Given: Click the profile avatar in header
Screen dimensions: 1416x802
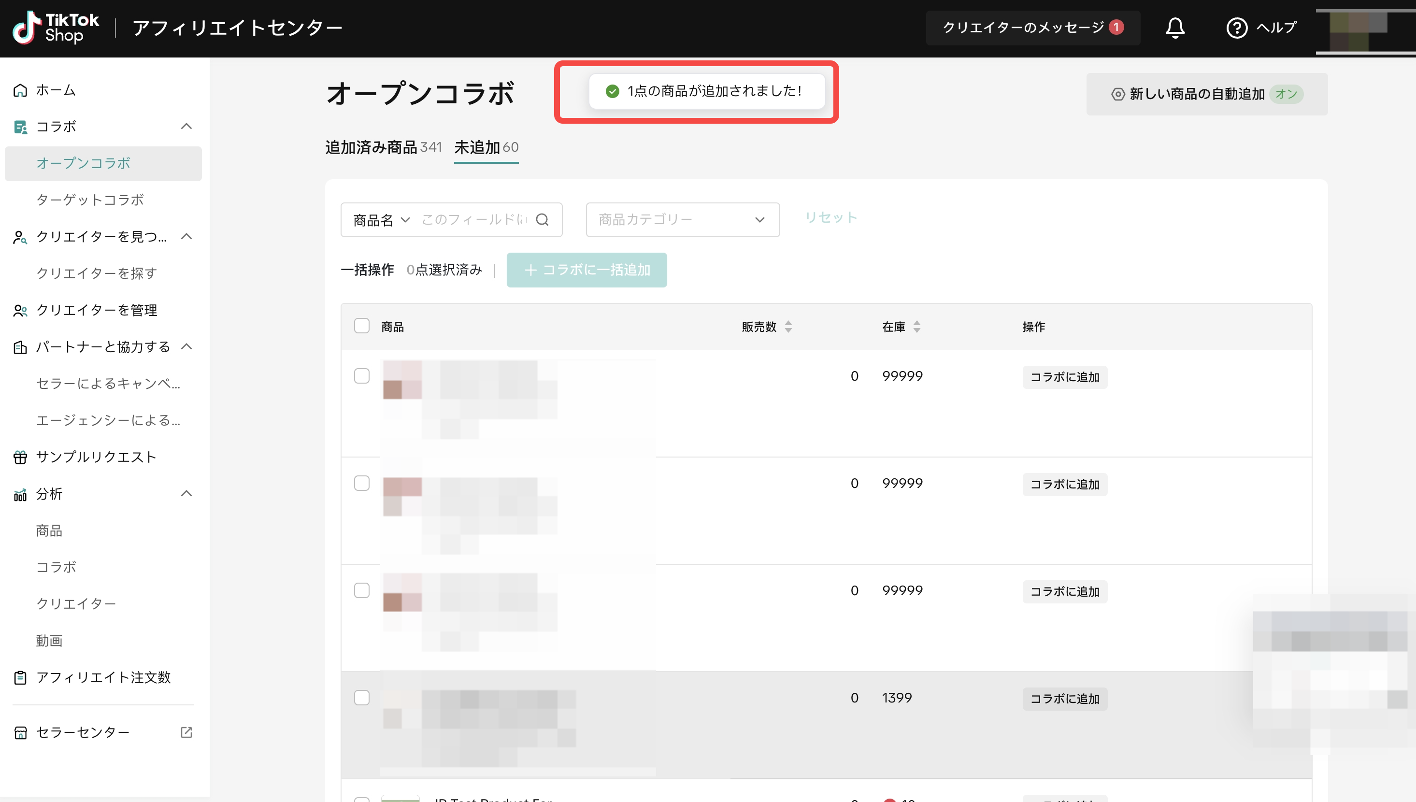Looking at the screenshot, I should [1365, 31].
